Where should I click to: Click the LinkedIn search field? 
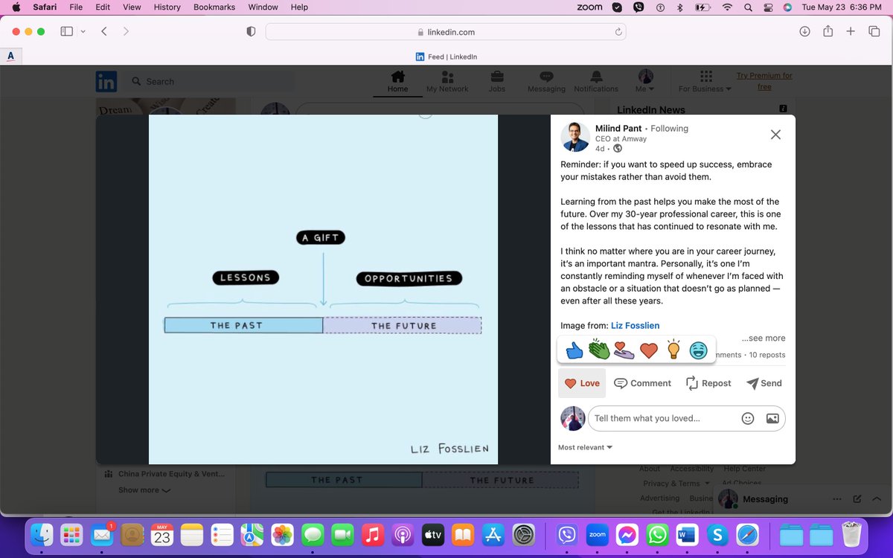(x=208, y=81)
